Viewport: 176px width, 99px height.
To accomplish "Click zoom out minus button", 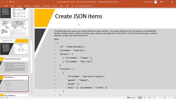I will click(x=158, y=98).
